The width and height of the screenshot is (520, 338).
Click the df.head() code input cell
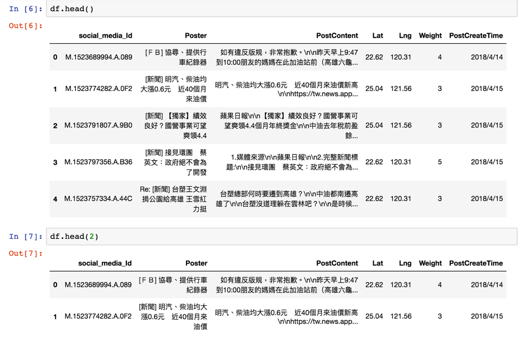[x=281, y=9]
